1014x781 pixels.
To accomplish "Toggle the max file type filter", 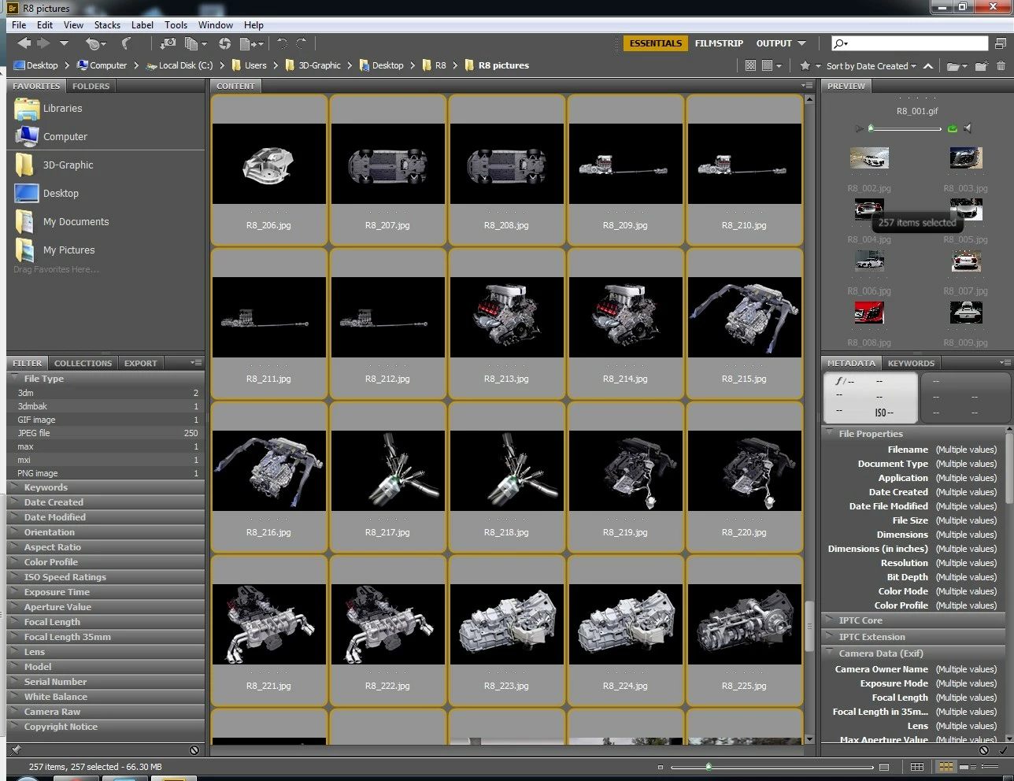I will (x=105, y=446).
